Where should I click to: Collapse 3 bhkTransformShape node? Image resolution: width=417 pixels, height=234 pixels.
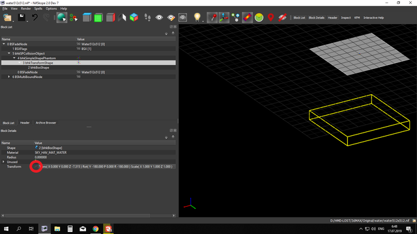coord(20,63)
